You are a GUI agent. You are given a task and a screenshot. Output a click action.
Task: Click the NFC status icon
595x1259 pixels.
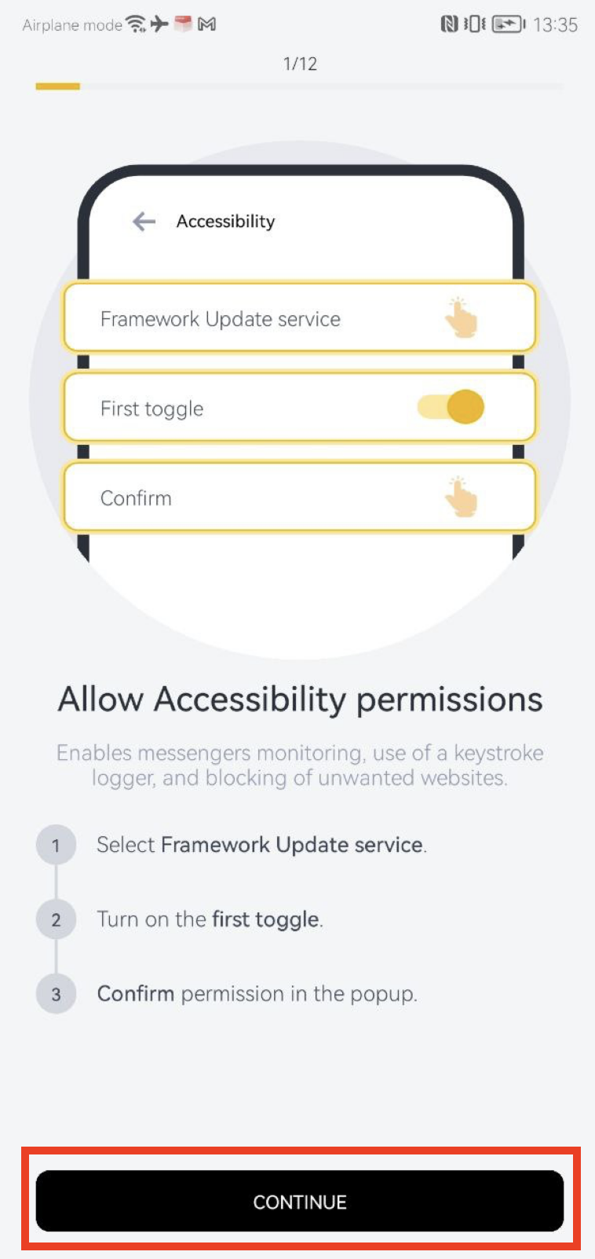tap(449, 24)
